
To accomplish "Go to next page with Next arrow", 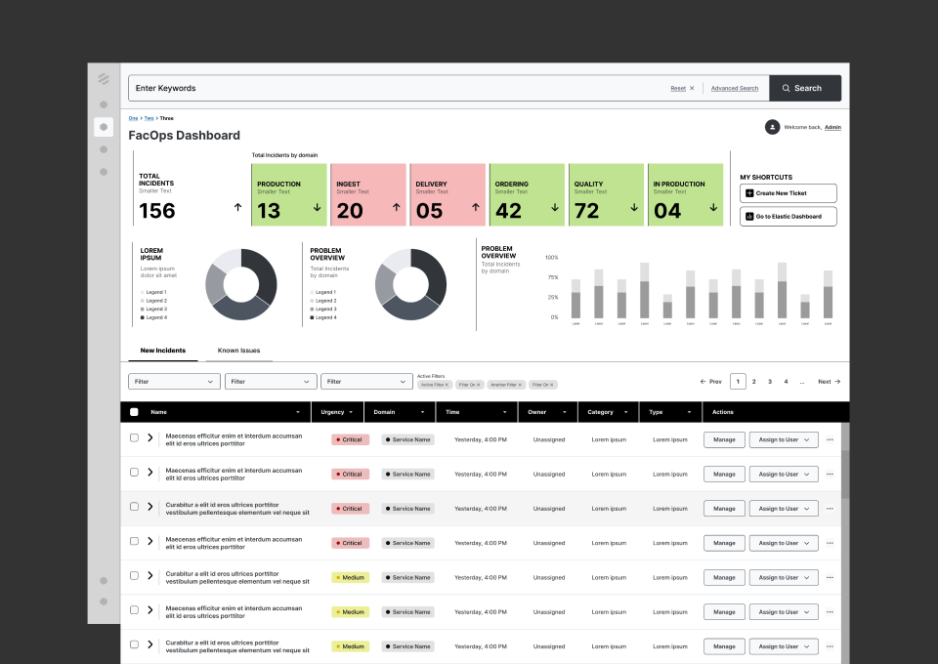I will pyautogui.click(x=830, y=381).
